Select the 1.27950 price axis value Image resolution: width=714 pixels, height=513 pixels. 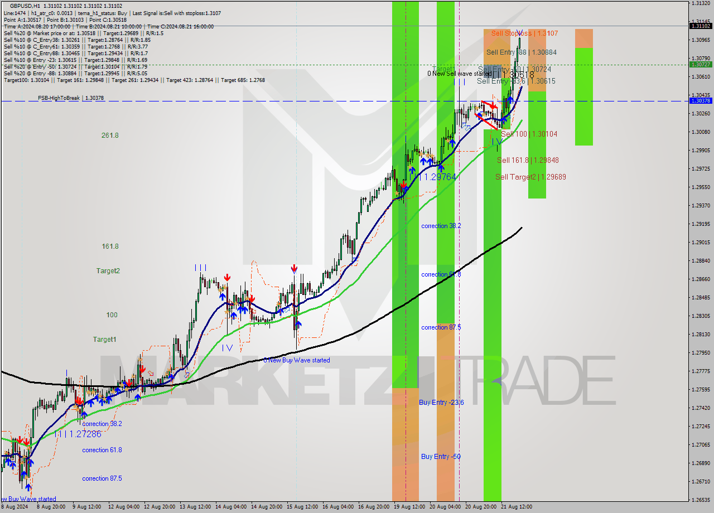(x=701, y=352)
